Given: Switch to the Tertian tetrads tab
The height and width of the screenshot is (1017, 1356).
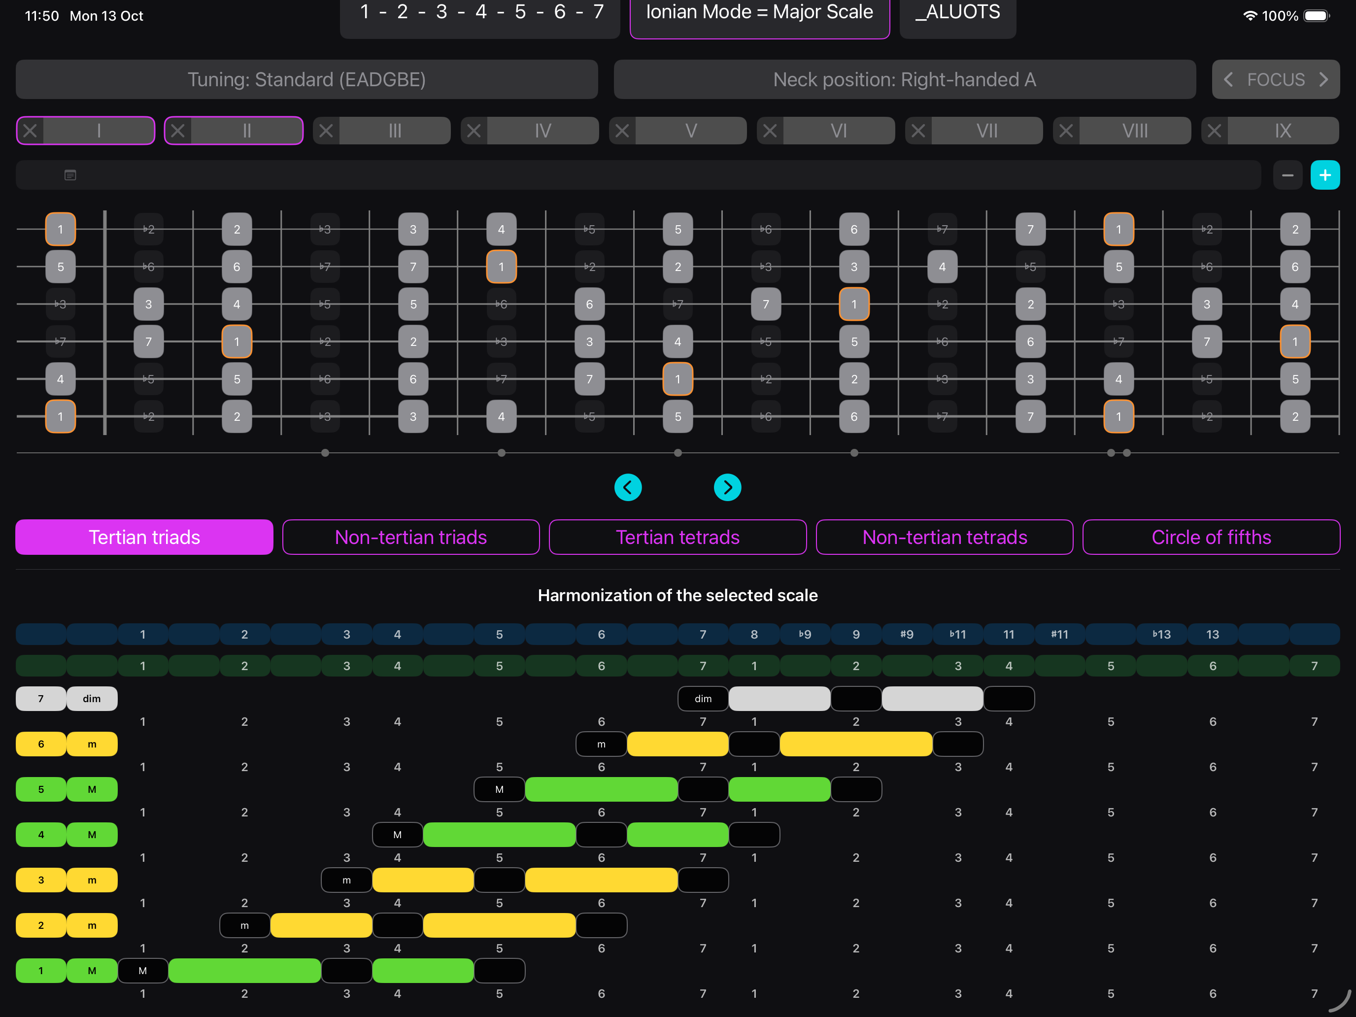Looking at the screenshot, I should (678, 537).
